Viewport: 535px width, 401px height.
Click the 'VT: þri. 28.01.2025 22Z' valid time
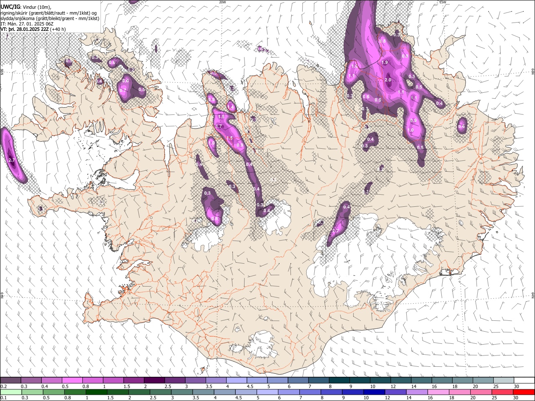[25, 29]
